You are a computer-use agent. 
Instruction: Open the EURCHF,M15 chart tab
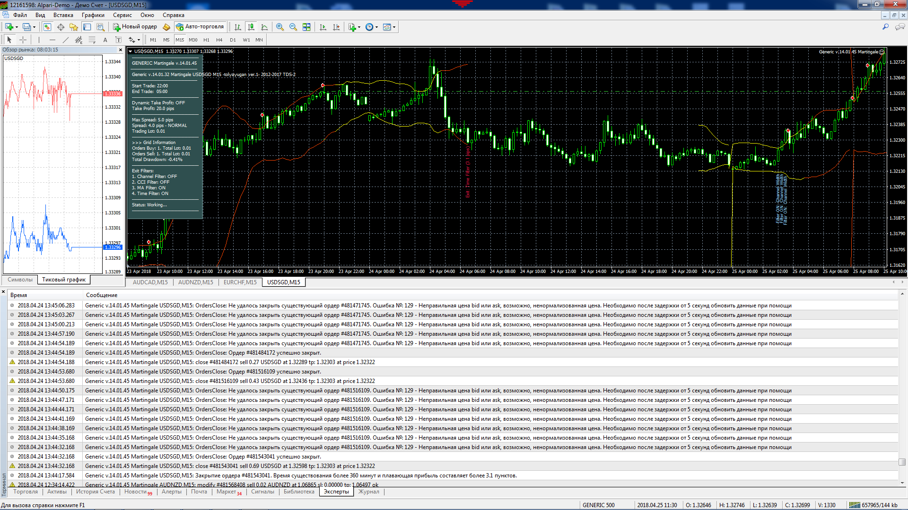point(240,282)
